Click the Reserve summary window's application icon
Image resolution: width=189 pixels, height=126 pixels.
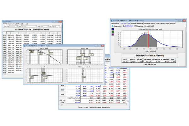coord(112,21)
